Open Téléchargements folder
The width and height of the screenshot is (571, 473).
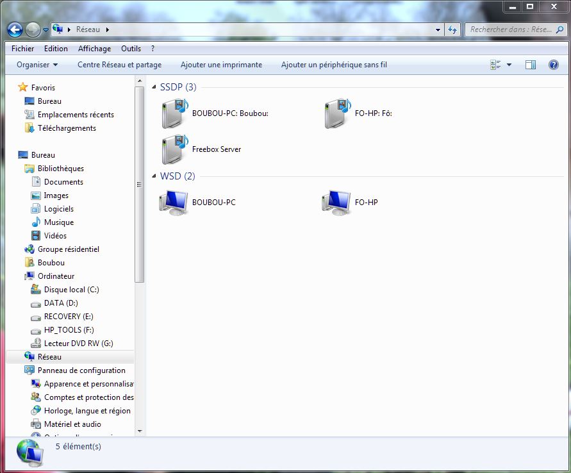(x=60, y=128)
